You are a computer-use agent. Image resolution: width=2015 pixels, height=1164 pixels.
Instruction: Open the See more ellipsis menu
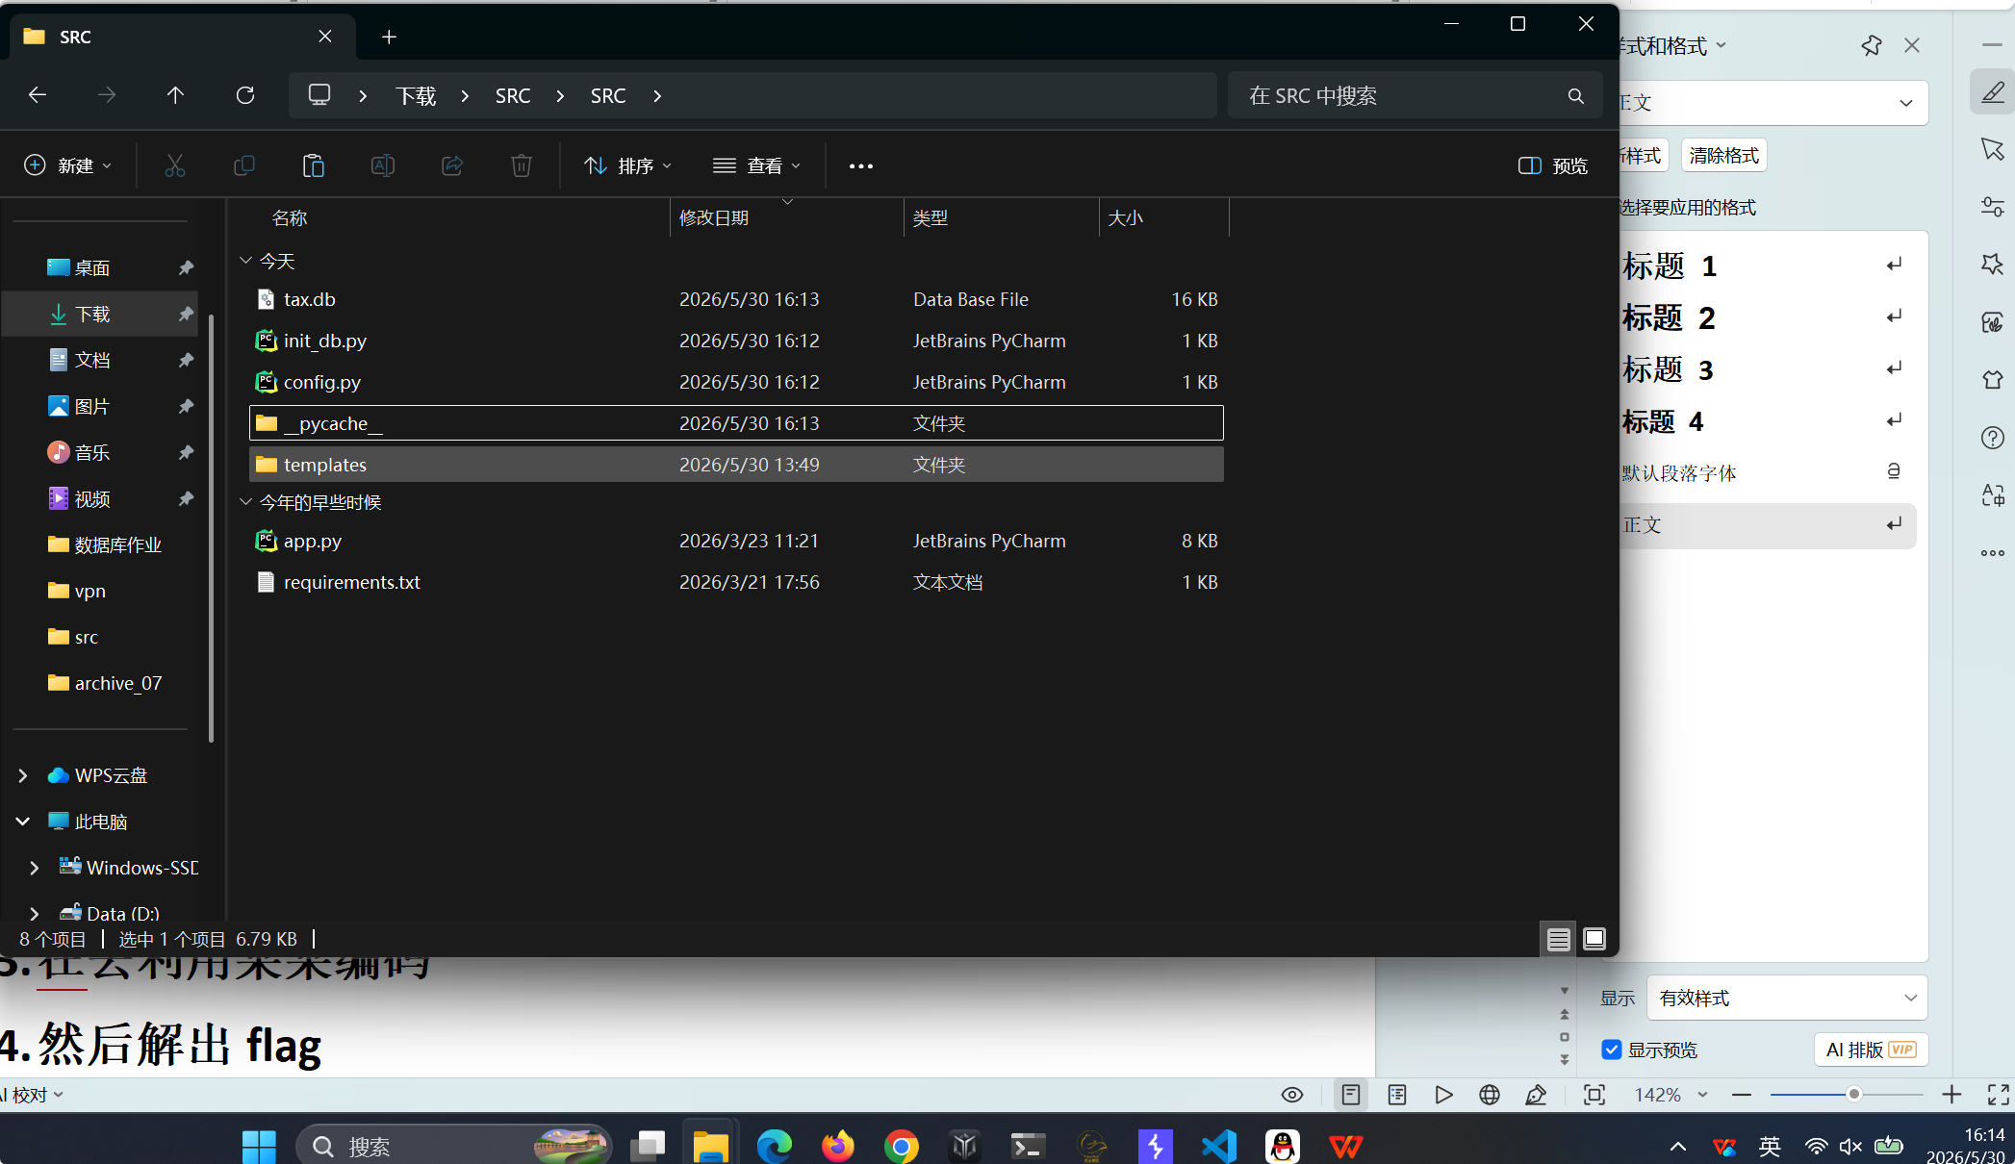pyautogui.click(x=861, y=166)
